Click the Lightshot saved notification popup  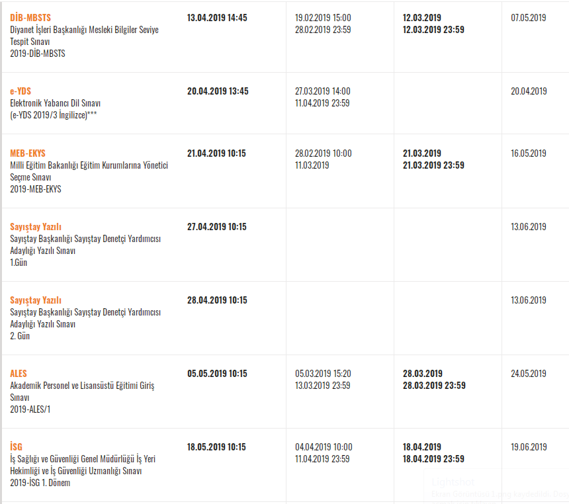point(496,486)
